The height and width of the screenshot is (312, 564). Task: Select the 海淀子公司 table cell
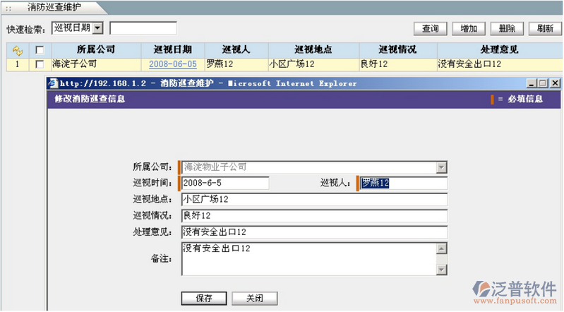click(x=96, y=64)
